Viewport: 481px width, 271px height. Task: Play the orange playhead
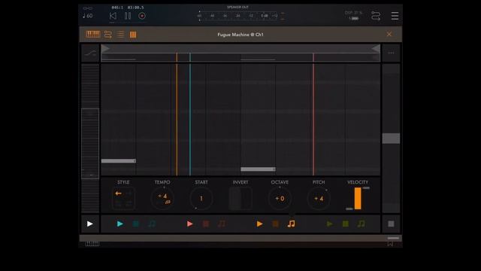[x=259, y=224]
